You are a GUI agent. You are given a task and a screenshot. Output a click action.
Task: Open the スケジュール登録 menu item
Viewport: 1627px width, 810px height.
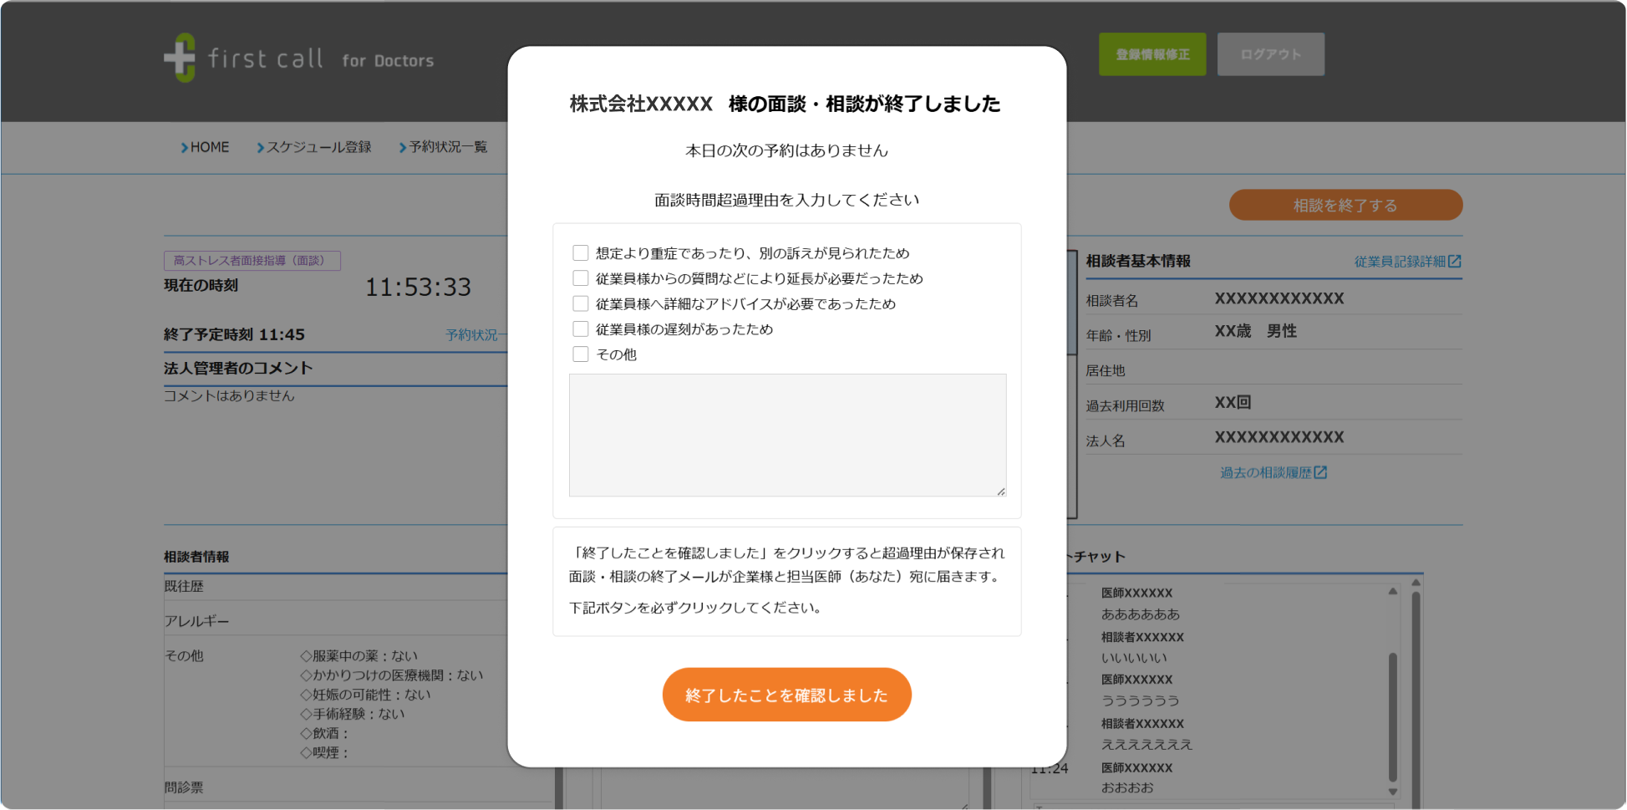pyautogui.click(x=320, y=147)
